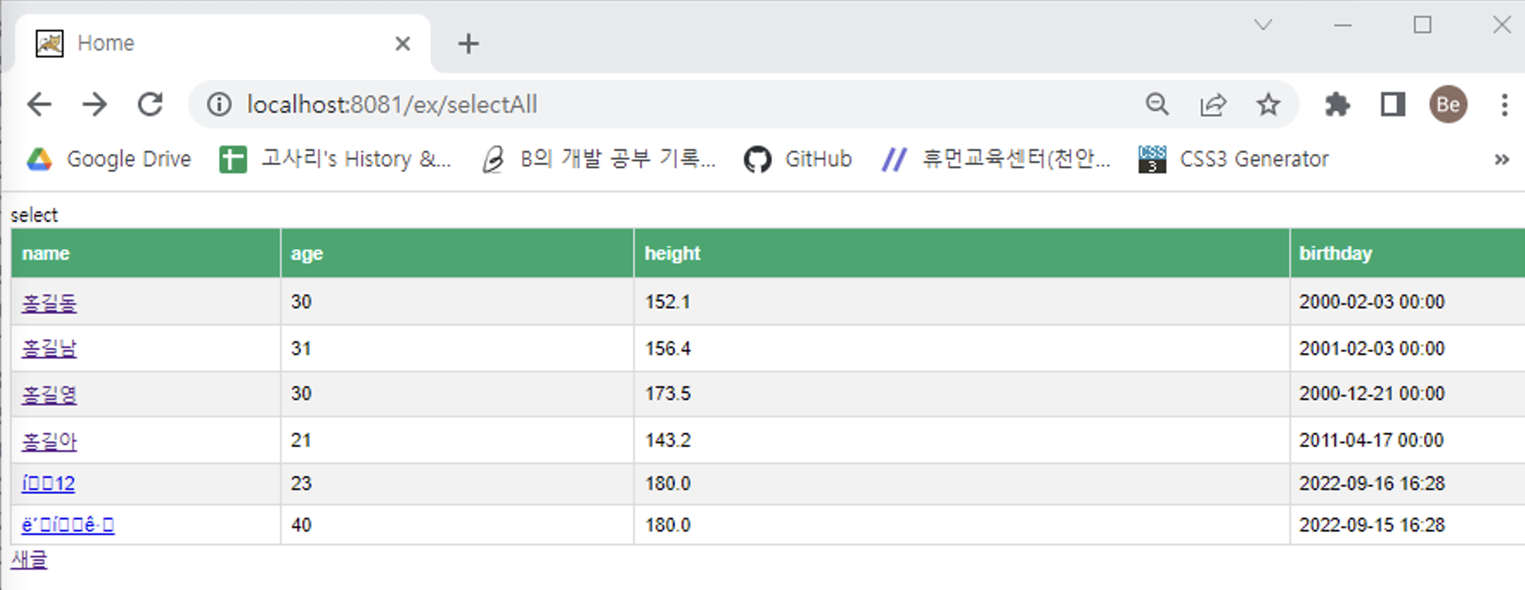Click the 새글 link below table

29,559
